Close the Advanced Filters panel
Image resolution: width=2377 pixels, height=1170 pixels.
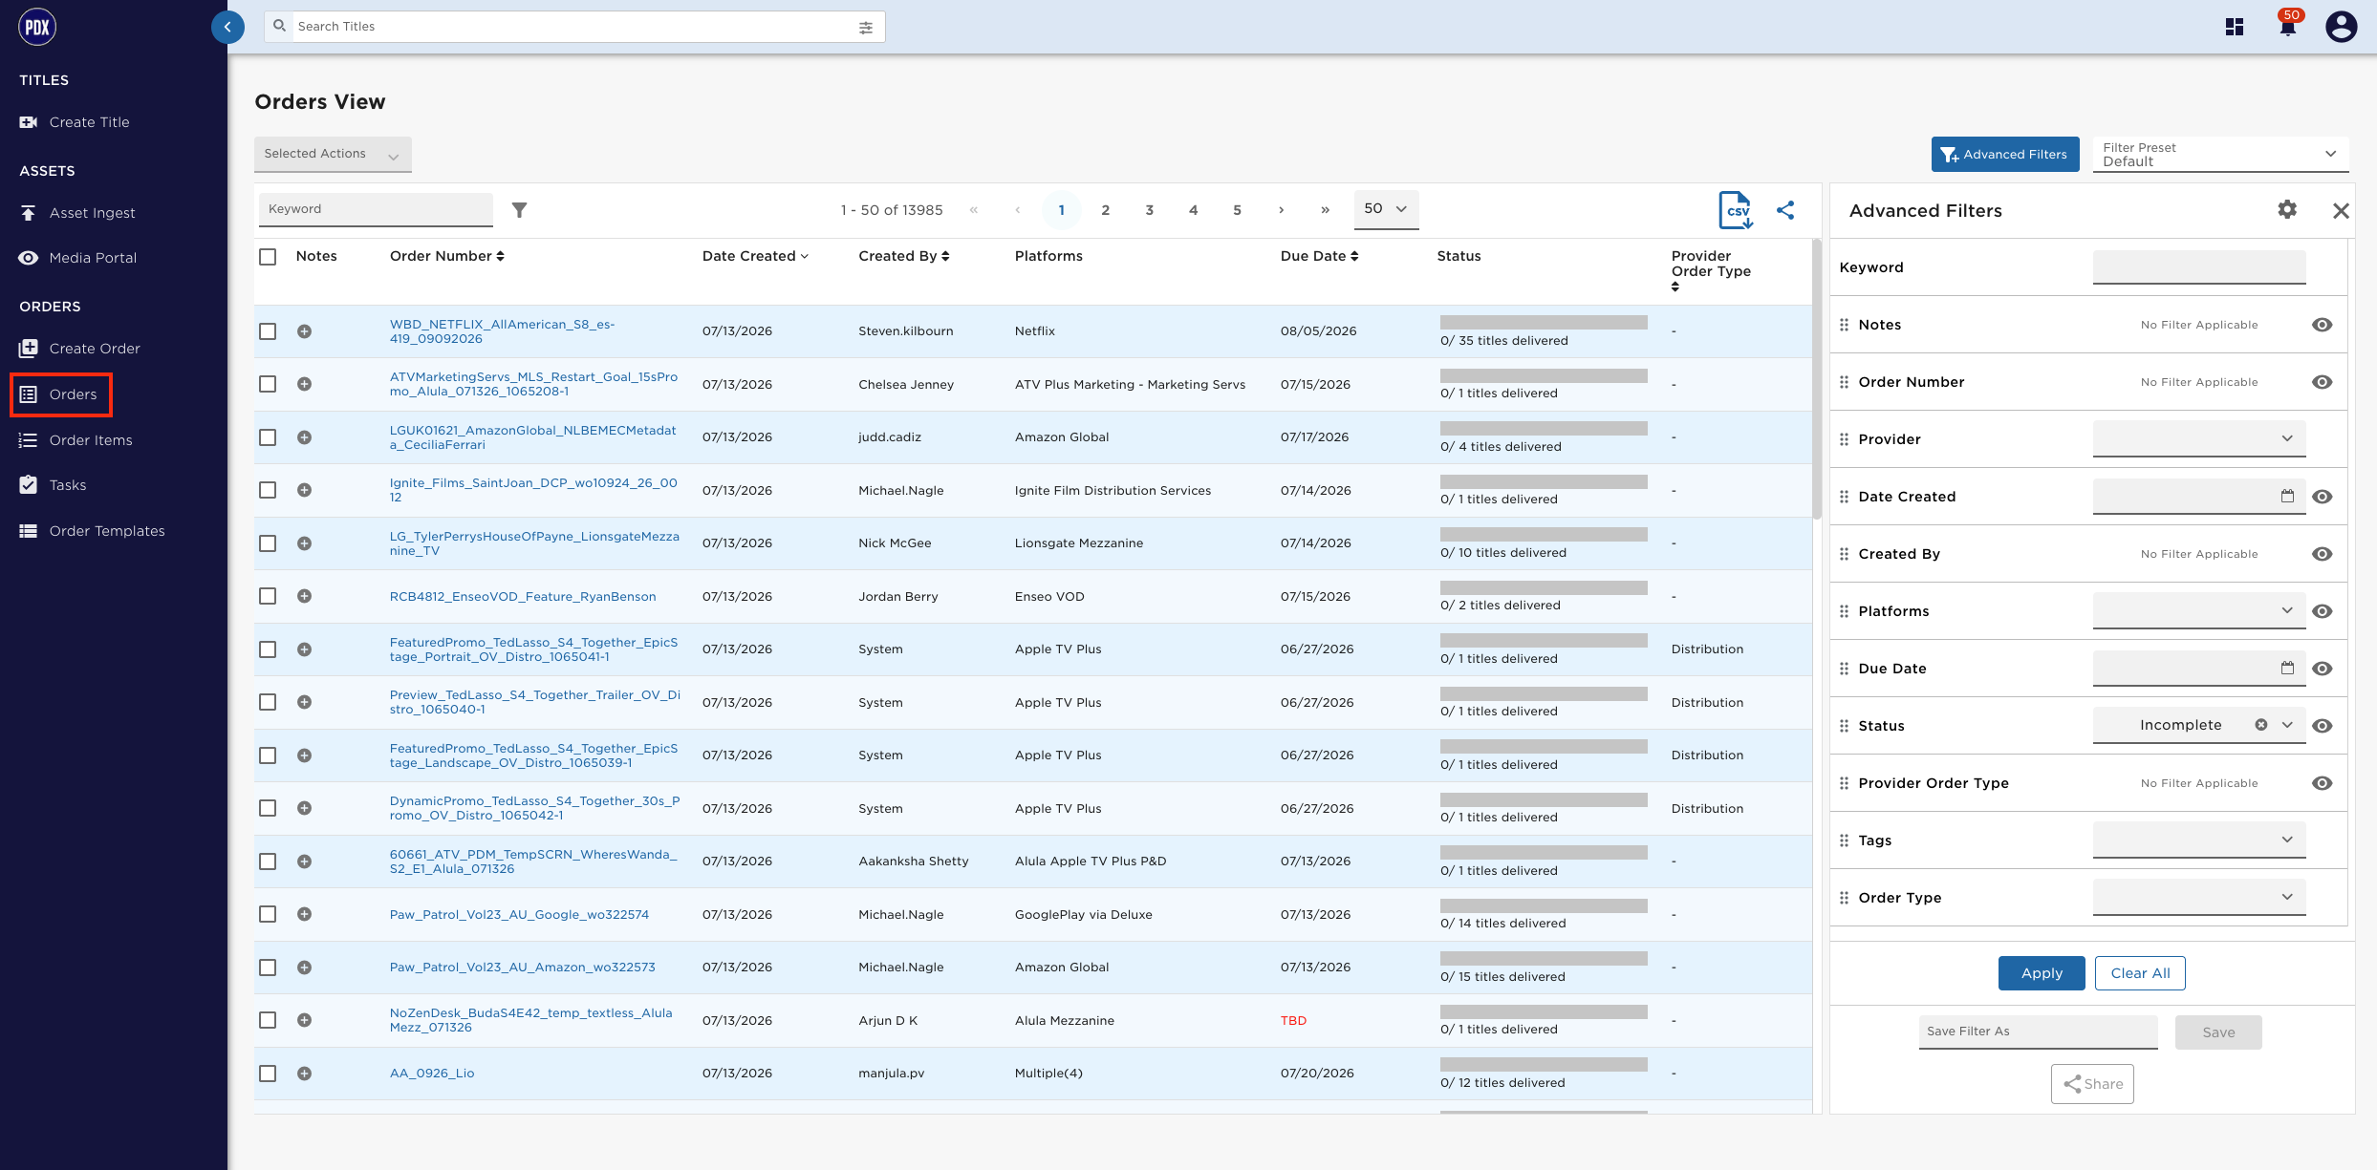click(x=2341, y=211)
